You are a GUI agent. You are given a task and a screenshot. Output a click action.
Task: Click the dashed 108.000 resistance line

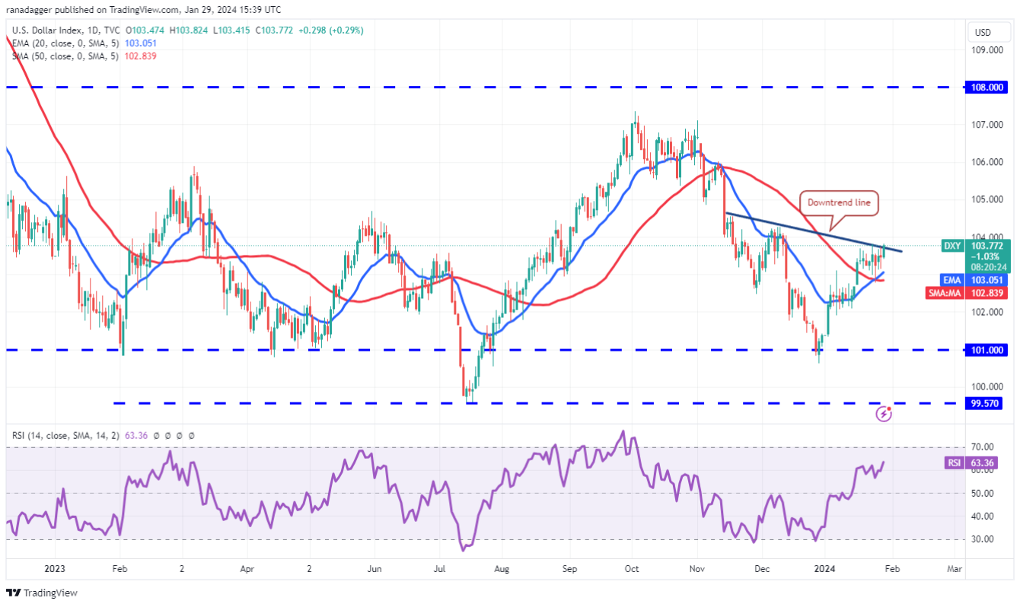coord(457,87)
